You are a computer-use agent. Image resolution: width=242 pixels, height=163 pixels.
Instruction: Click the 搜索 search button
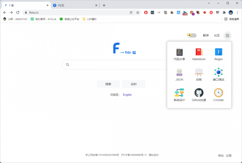point(108,84)
